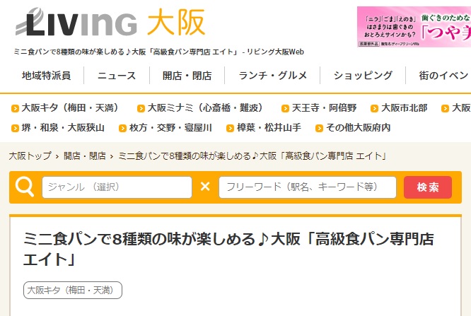The width and height of the screenshot is (471, 316).
Task: Click the arrow icon beside その他大阪府内
Action: coord(318,129)
